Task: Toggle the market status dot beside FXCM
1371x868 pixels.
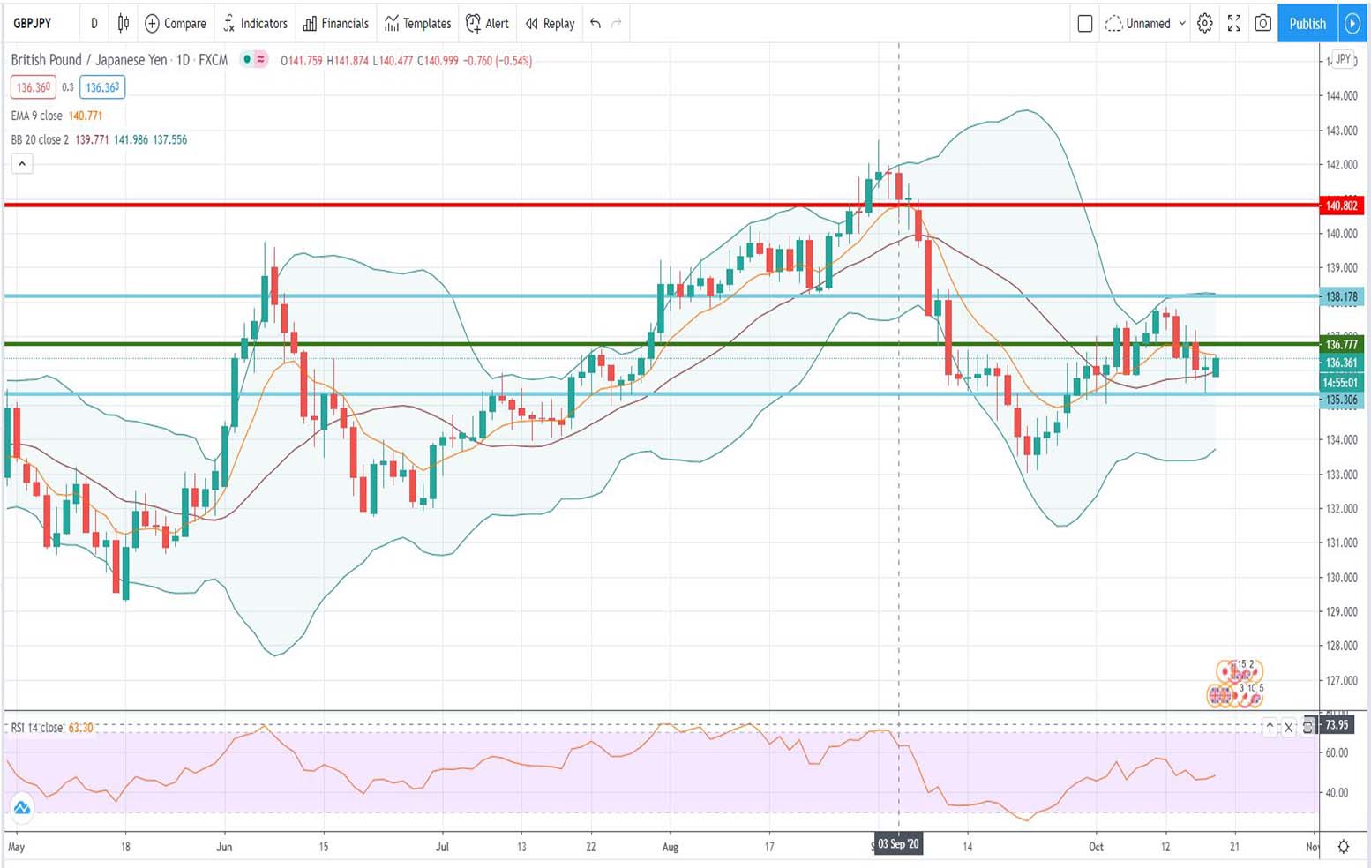Action: (x=247, y=60)
